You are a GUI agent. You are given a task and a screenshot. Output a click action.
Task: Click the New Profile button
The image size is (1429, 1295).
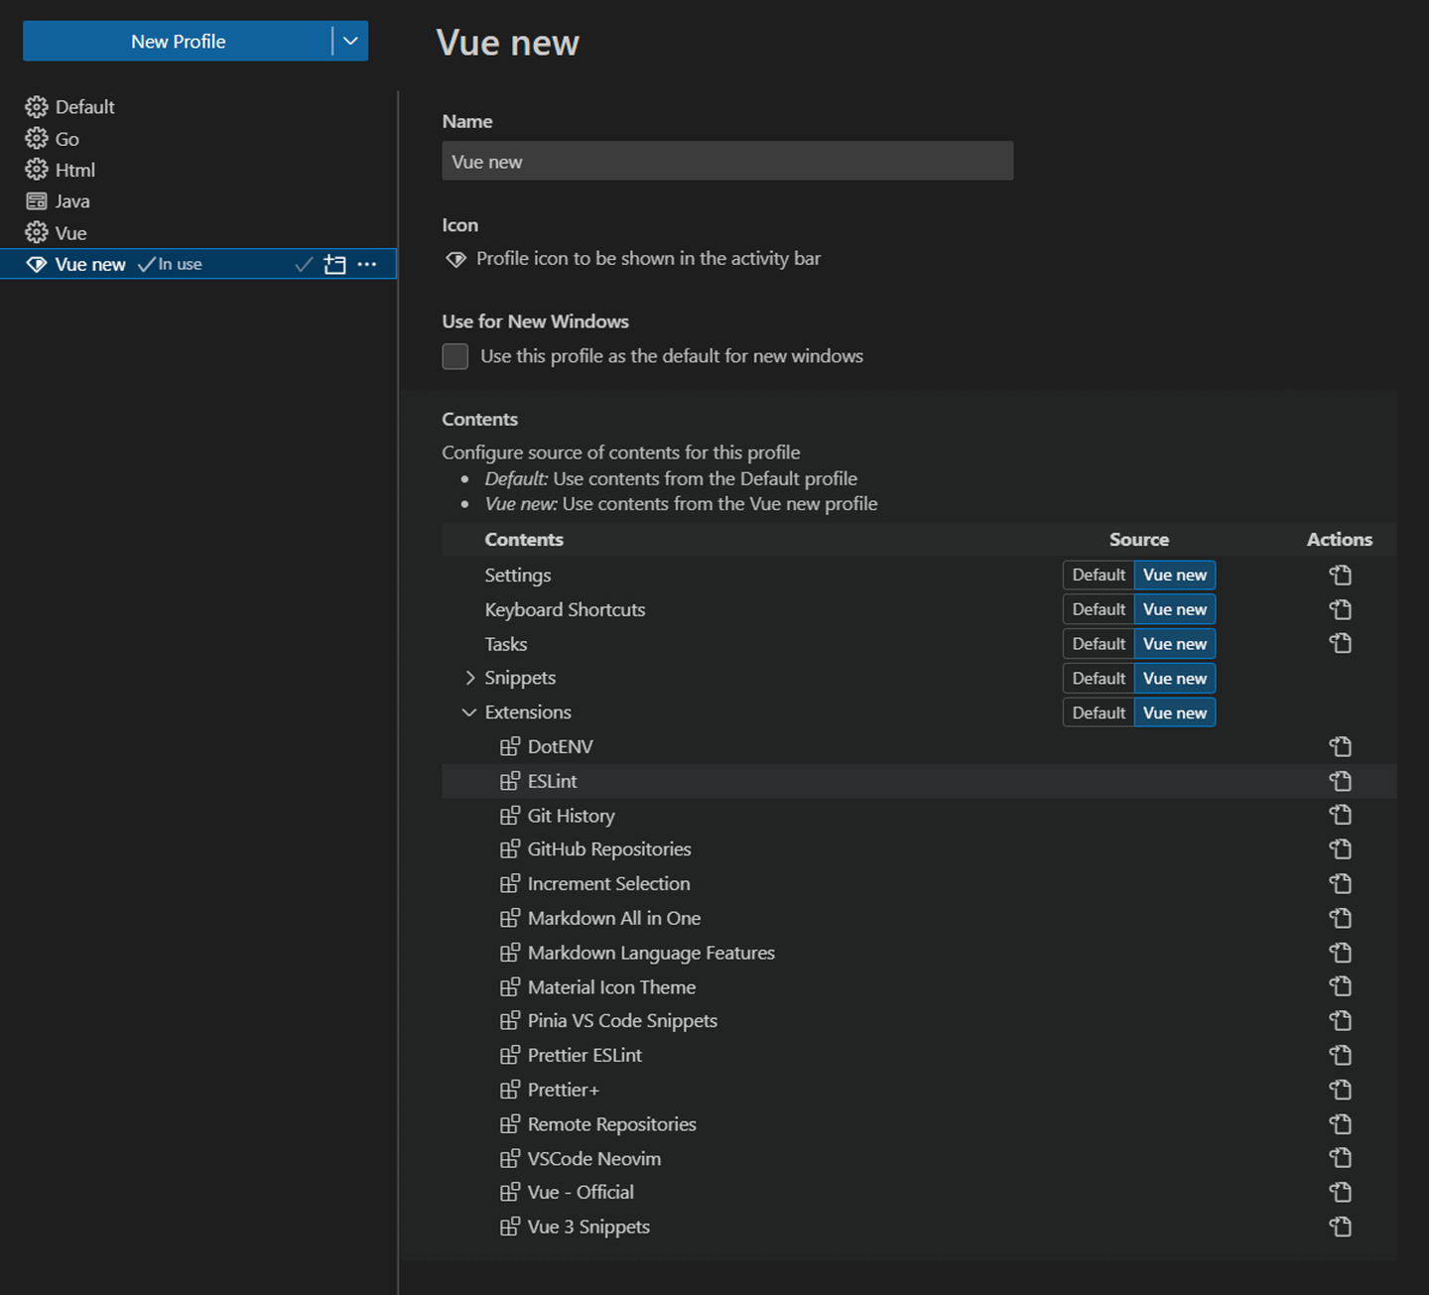179,41
